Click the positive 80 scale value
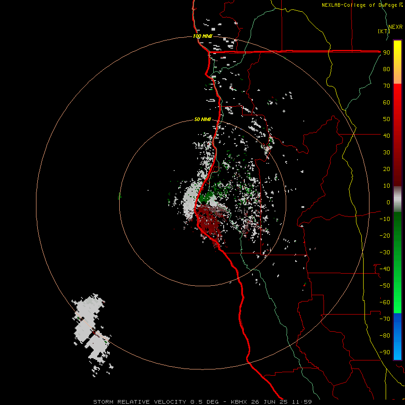405x405 pixels. click(x=387, y=69)
